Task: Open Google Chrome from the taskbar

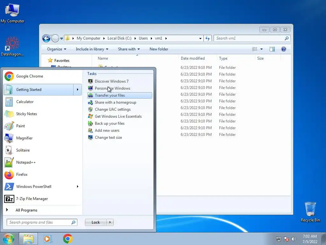Action: coord(67,239)
